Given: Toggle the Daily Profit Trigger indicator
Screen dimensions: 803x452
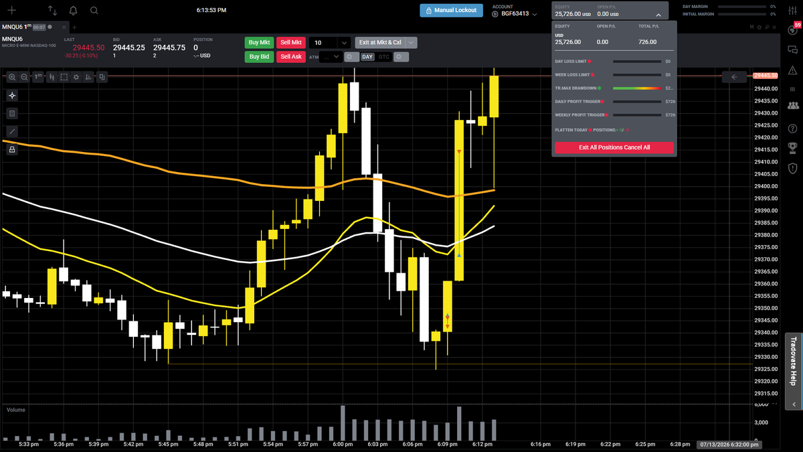Looking at the screenshot, I should [x=602, y=102].
